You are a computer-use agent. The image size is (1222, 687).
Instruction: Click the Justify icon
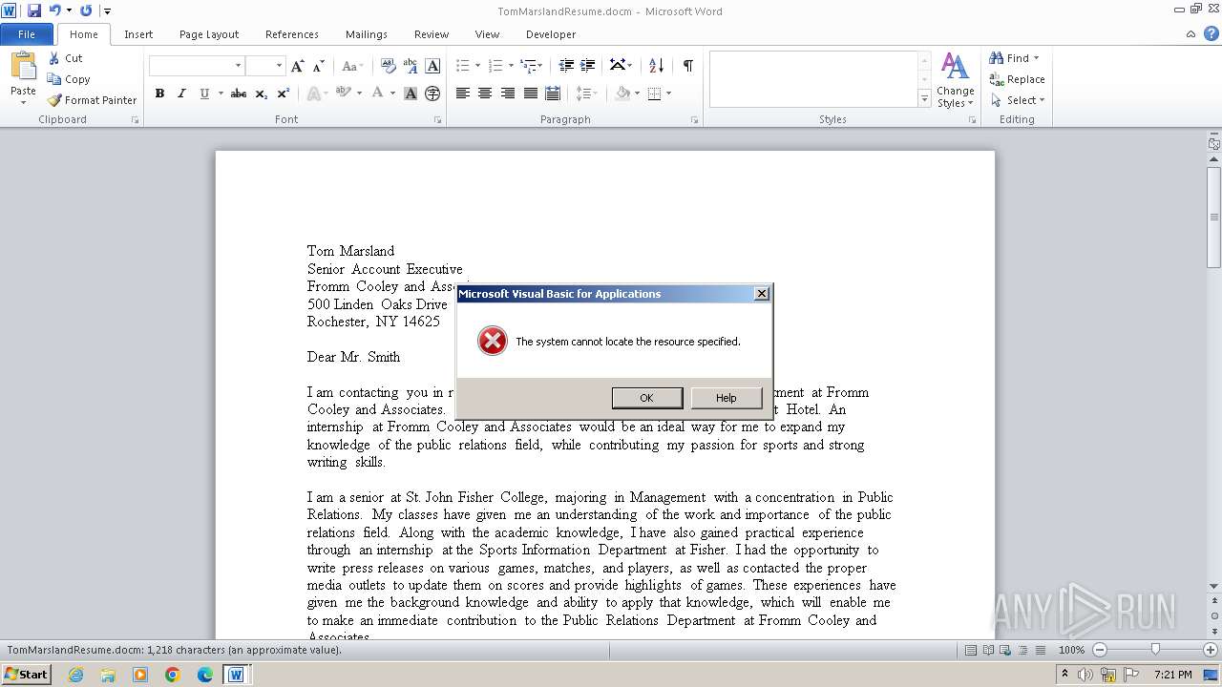tap(530, 94)
